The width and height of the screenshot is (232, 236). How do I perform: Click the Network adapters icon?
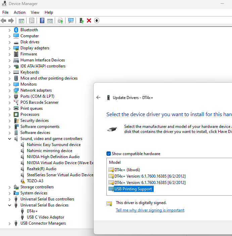click(x=16, y=90)
